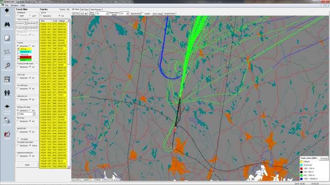Select the NDP database radio button

click(18, 16)
